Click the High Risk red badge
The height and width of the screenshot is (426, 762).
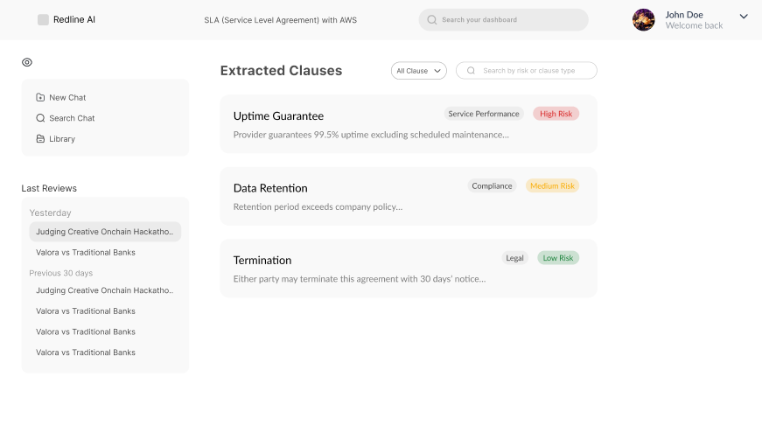[x=556, y=114]
